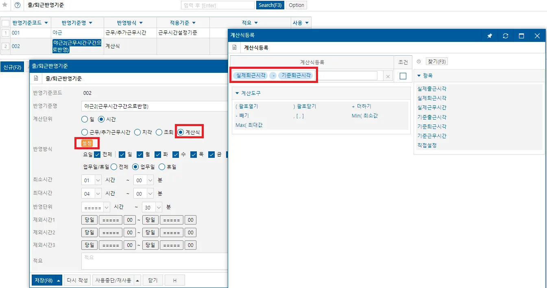This screenshot has height=288, width=547.
Task: Tick the 조건 checkbox
Action: 403,76
